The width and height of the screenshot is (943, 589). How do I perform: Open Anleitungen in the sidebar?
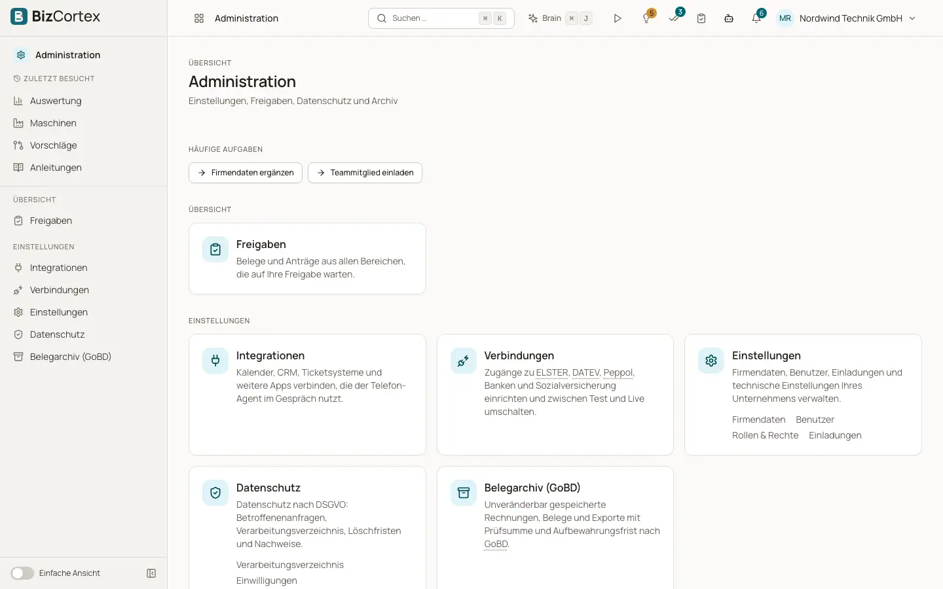[84, 168]
